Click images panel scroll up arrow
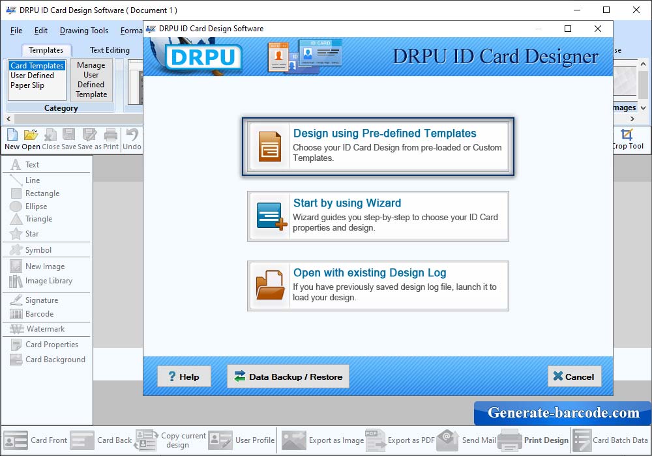The image size is (652, 456). point(643,64)
